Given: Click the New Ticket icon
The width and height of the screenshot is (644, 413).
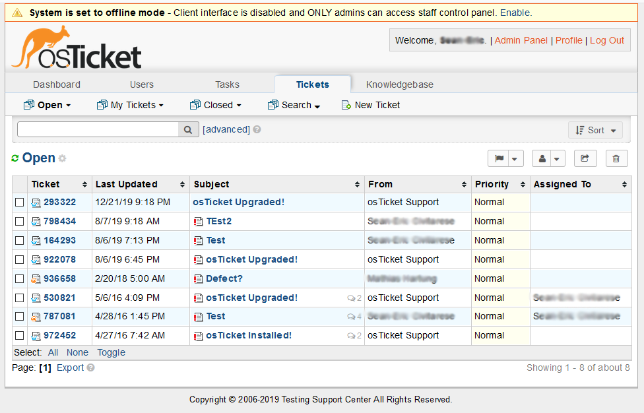Looking at the screenshot, I should pos(346,105).
